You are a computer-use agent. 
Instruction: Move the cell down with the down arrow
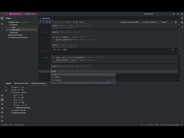pos(56,22)
